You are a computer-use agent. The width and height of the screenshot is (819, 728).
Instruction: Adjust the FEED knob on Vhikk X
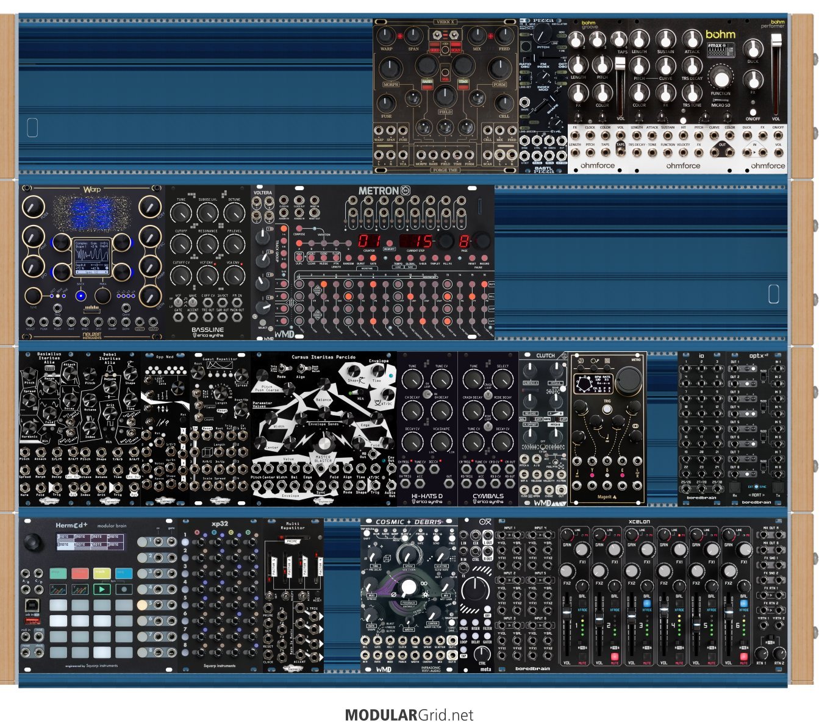click(x=505, y=36)
